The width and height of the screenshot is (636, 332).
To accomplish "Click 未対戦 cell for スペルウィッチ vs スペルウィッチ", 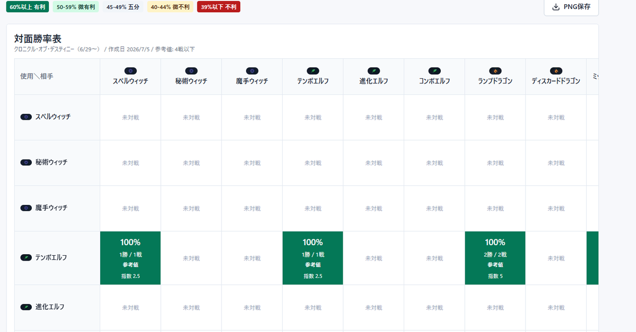I will (130, 118).
